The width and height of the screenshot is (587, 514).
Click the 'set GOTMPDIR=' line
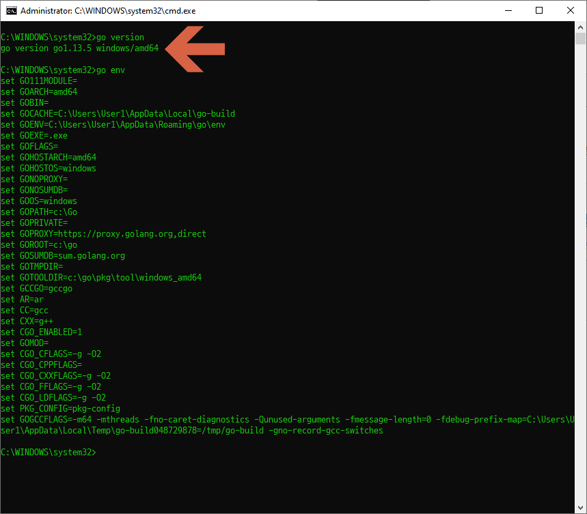(x=32, y=266)
